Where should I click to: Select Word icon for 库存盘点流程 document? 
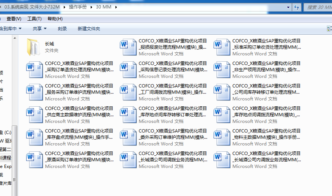click(35, 137)
